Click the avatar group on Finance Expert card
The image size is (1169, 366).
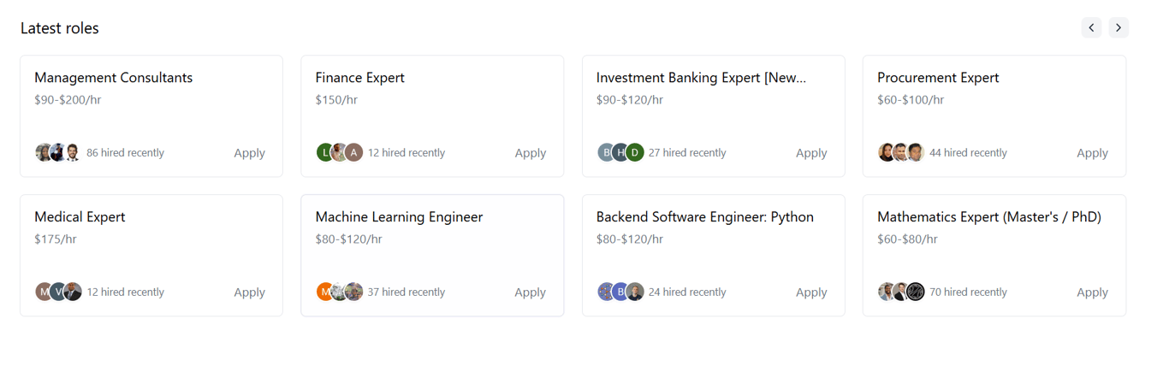[x=340, y=152]
